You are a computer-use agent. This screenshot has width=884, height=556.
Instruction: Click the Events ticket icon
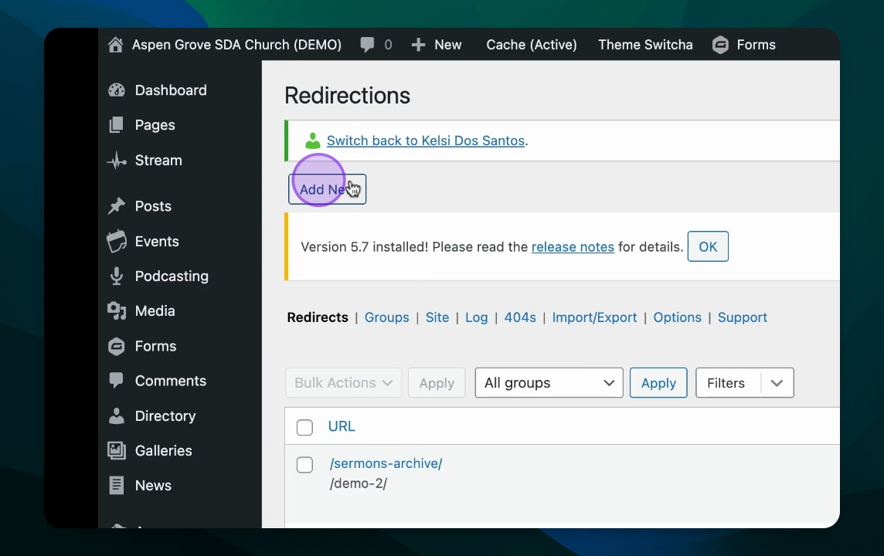[x=117, y=241]
